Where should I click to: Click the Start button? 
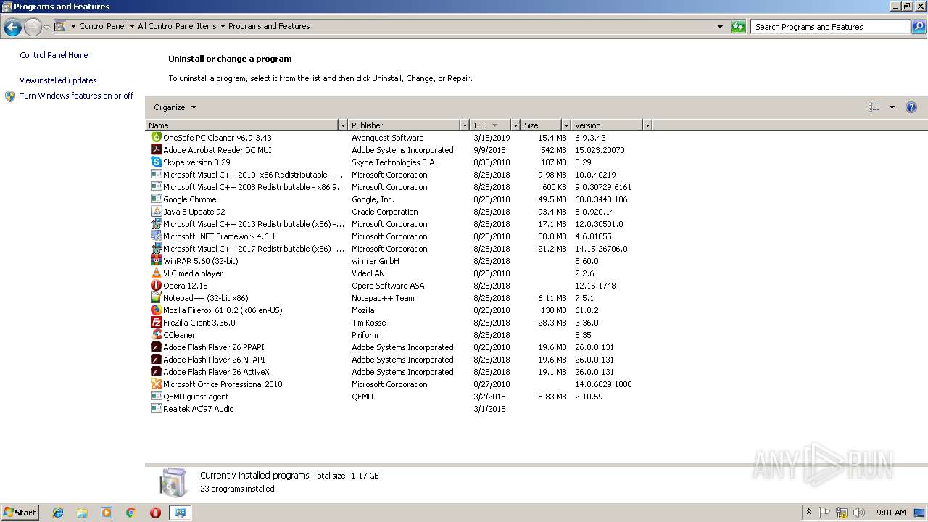pyautogui.click(x=20, y=513)
